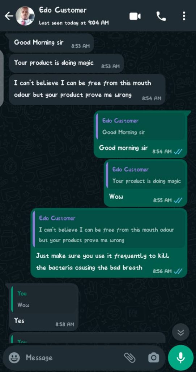Open the emoji picker in message bar

[14, 357]
